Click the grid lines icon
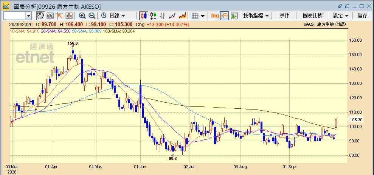 196,16
